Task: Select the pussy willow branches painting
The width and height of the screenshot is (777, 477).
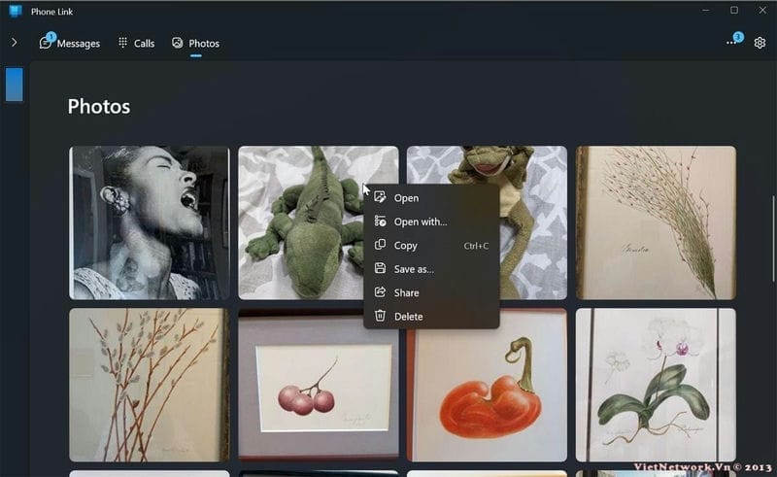Action: (150, 385)
